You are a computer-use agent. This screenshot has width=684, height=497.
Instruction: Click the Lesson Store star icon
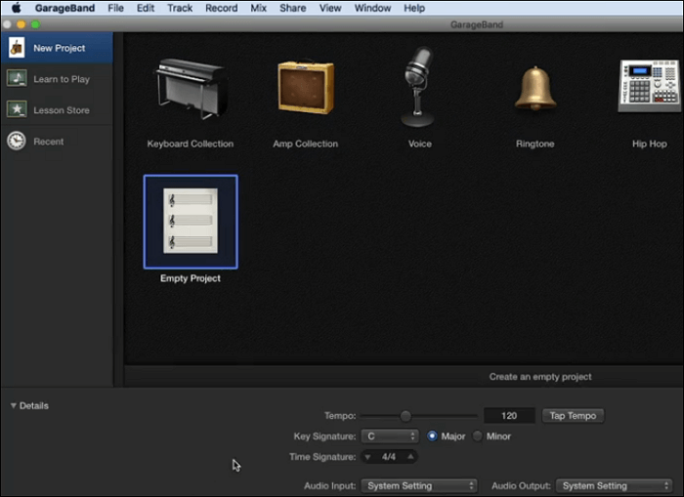pos(17,109)
